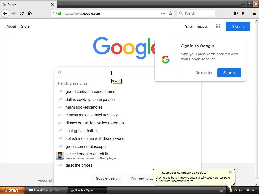
Task: Click the I'm Feeling Lucky button
Action: coord(140,178)
